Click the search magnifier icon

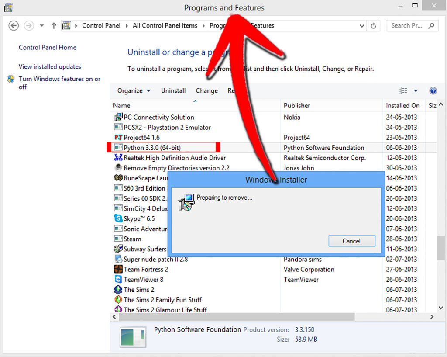(x=431, y=26)
